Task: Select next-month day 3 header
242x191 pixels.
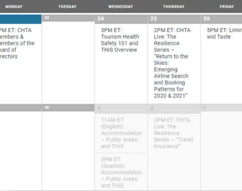Action: 221,108
